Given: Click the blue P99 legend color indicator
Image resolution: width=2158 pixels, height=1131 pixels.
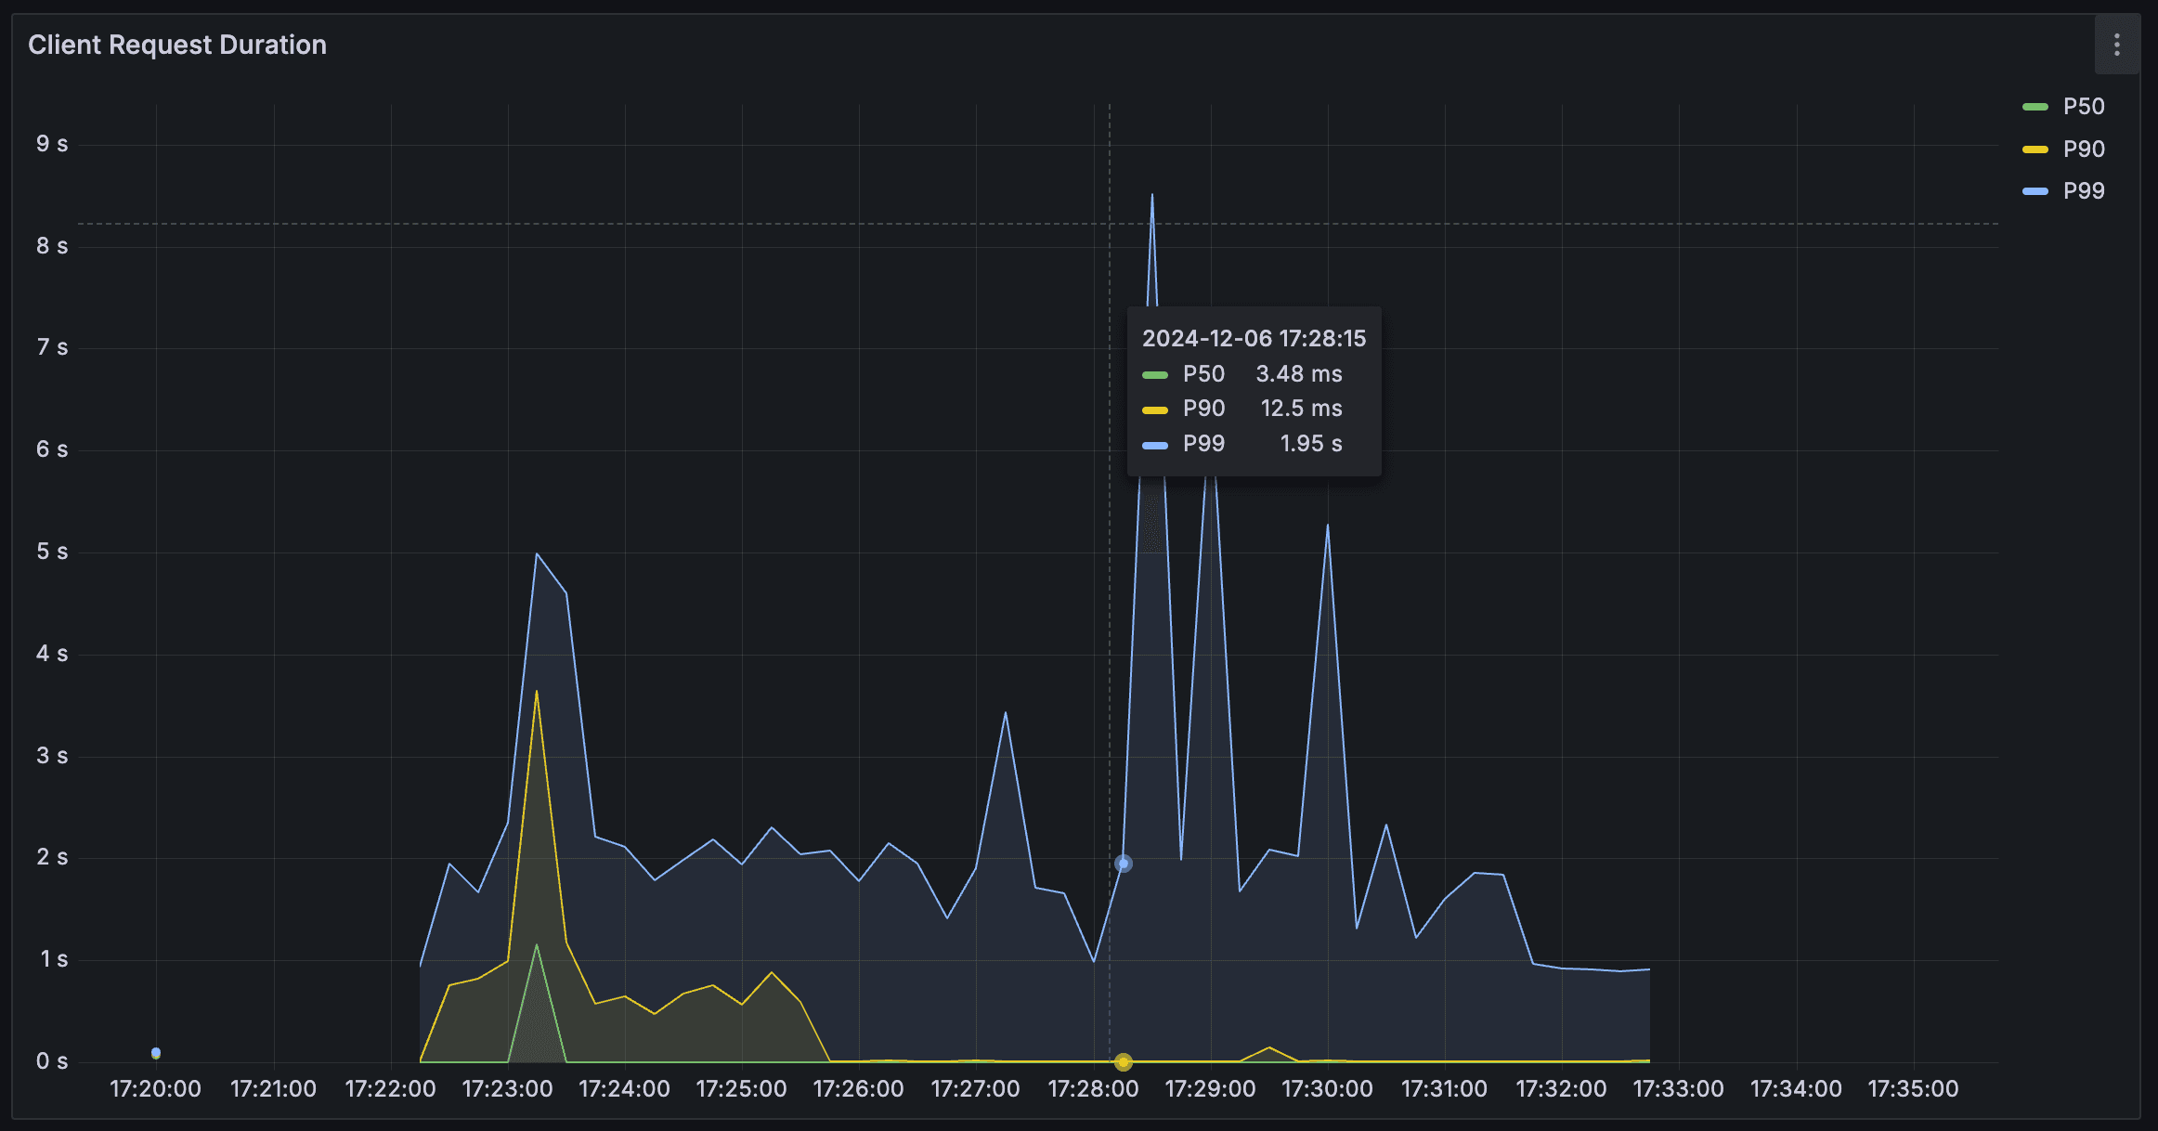Looking at the screenshot, I should [x=2034, y=190].
